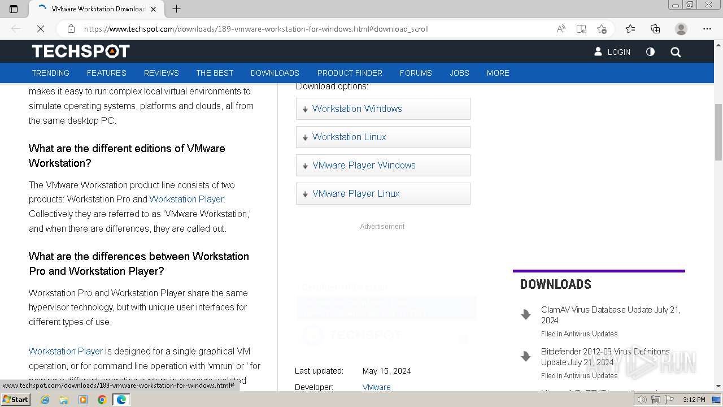723x407 pixels.
Task: Click the 'May 15, 2024' last updated value
Action: click(387, 371)
